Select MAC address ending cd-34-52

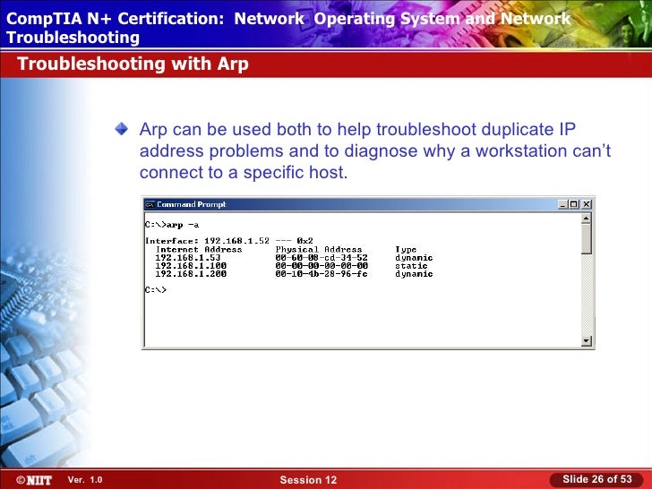pos(322,258)
